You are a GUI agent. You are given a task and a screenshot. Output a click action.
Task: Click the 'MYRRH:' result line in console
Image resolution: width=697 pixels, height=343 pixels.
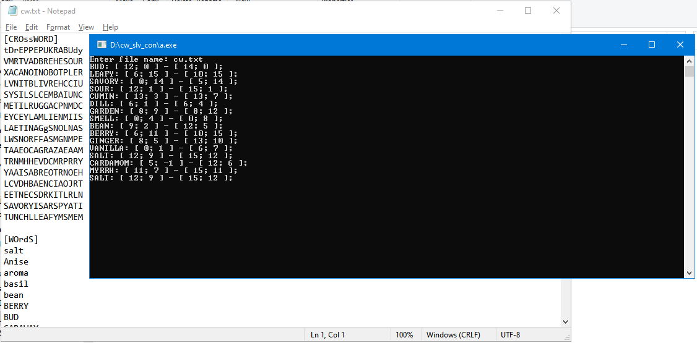[x=163, y=171]
